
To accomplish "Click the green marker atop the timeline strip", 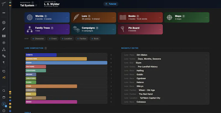I will coord(10,2).
